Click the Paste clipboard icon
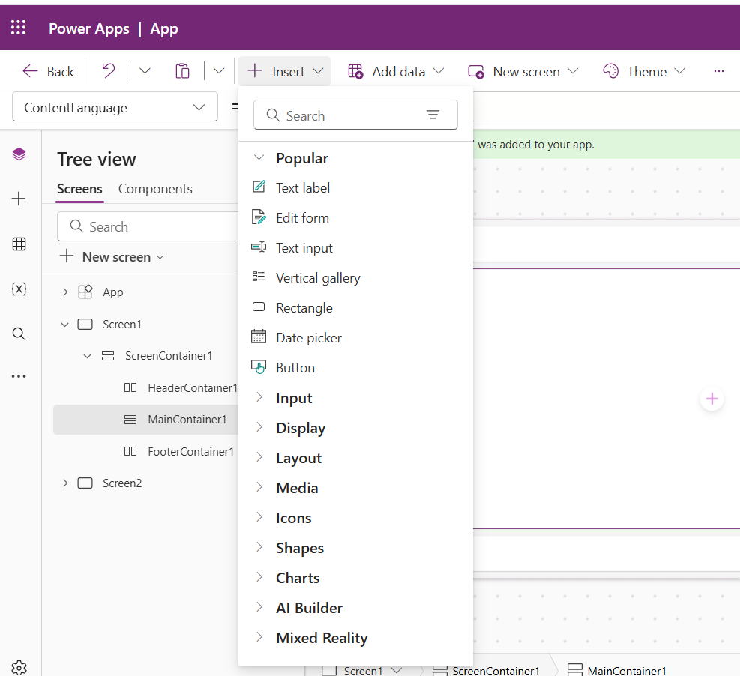This screenshot has width=740, height=676. click(182, 71)
